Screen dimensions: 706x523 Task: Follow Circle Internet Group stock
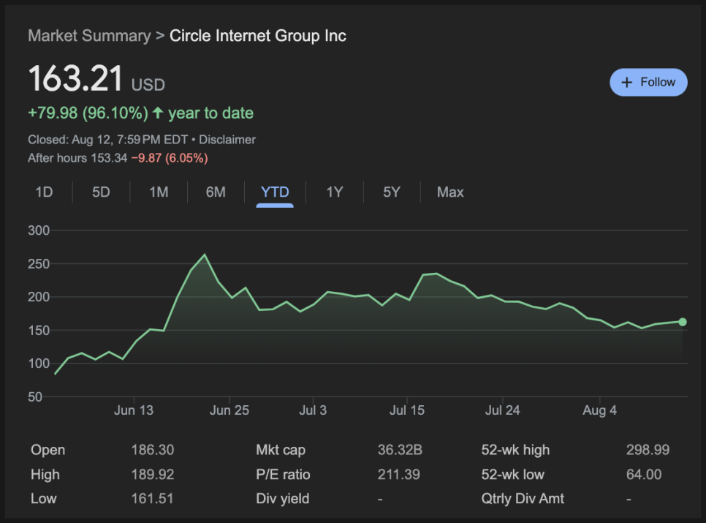pyautogui.click(x=648, y=82)
